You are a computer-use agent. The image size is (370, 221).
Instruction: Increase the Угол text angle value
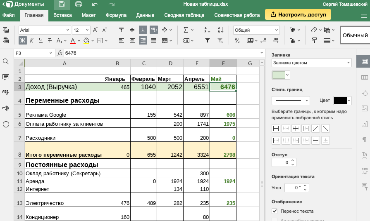tap(305, 186)
